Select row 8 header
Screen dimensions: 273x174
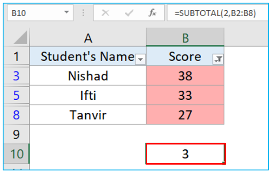[16, 115]
